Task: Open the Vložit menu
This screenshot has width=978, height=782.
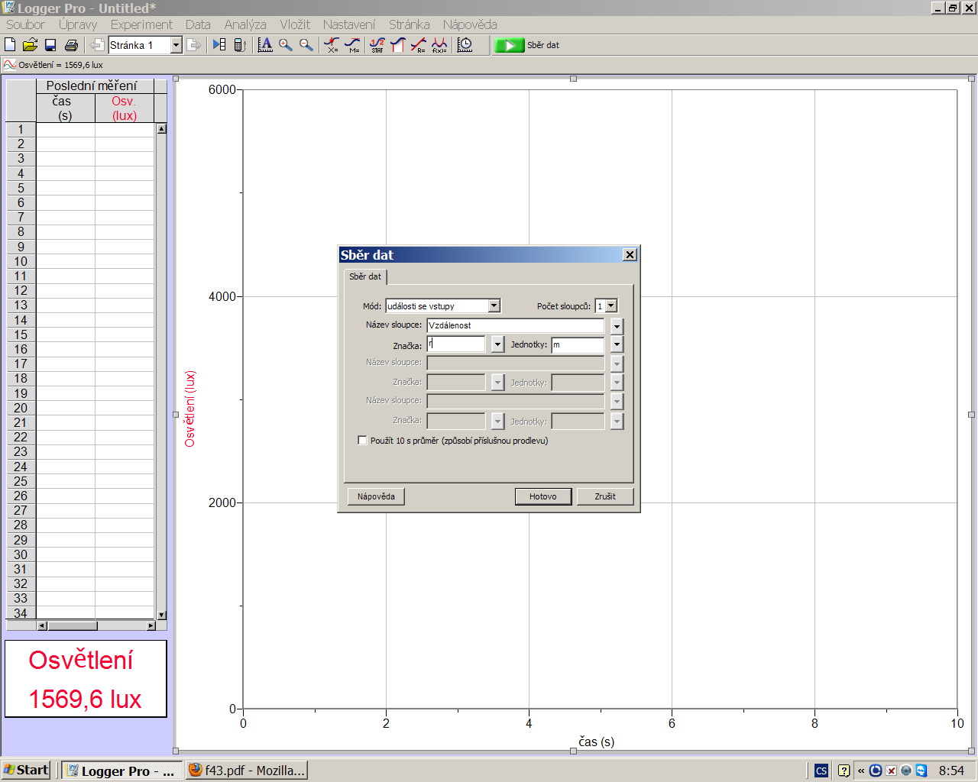Action: pyautogui.click(x=295, y=24)
